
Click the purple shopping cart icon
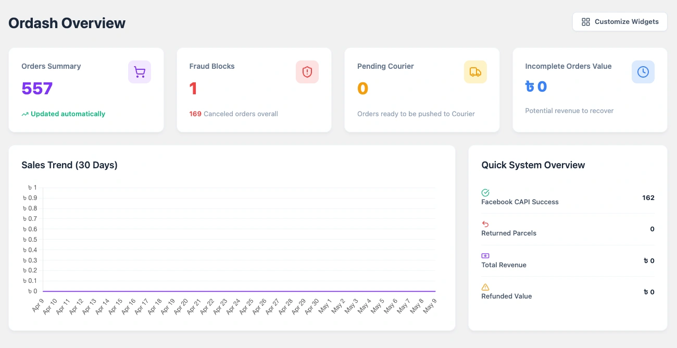pyautogui.click(x=140, y=72)
